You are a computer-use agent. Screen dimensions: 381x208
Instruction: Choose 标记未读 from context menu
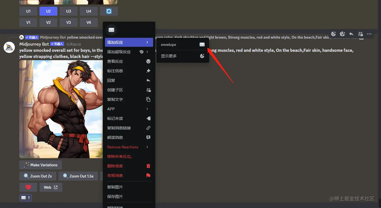[x=129, y=118]
